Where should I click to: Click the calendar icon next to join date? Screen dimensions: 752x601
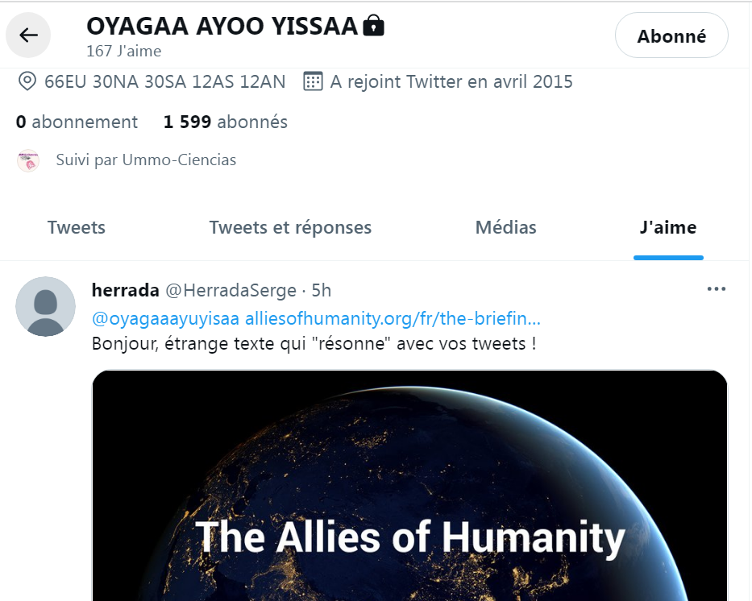pyautogui.click(x=313, y=81)
